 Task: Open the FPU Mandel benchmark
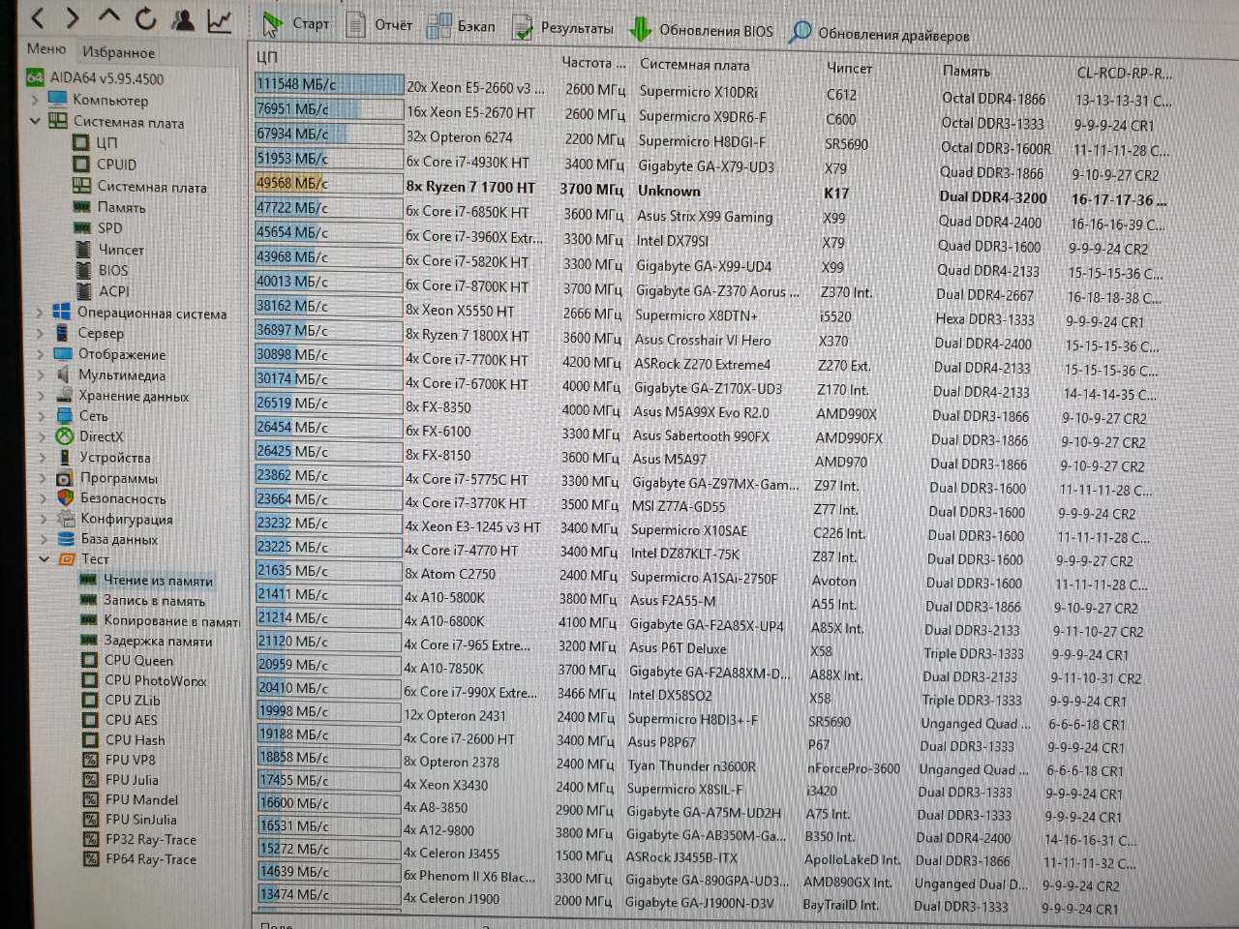pos(131,799)
